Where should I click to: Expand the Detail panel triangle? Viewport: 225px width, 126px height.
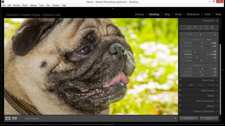click(x=217, y=96)
